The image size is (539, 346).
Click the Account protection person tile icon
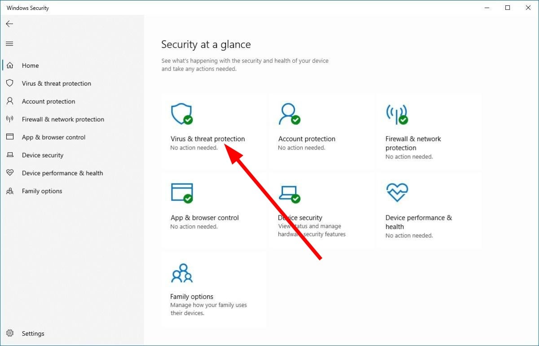point(289,114)
